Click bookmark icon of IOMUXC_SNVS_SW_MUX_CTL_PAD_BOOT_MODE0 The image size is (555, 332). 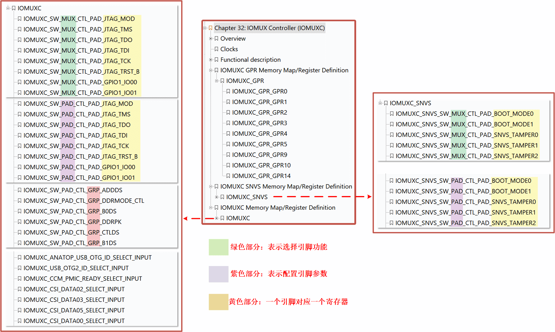pos(392,114)
